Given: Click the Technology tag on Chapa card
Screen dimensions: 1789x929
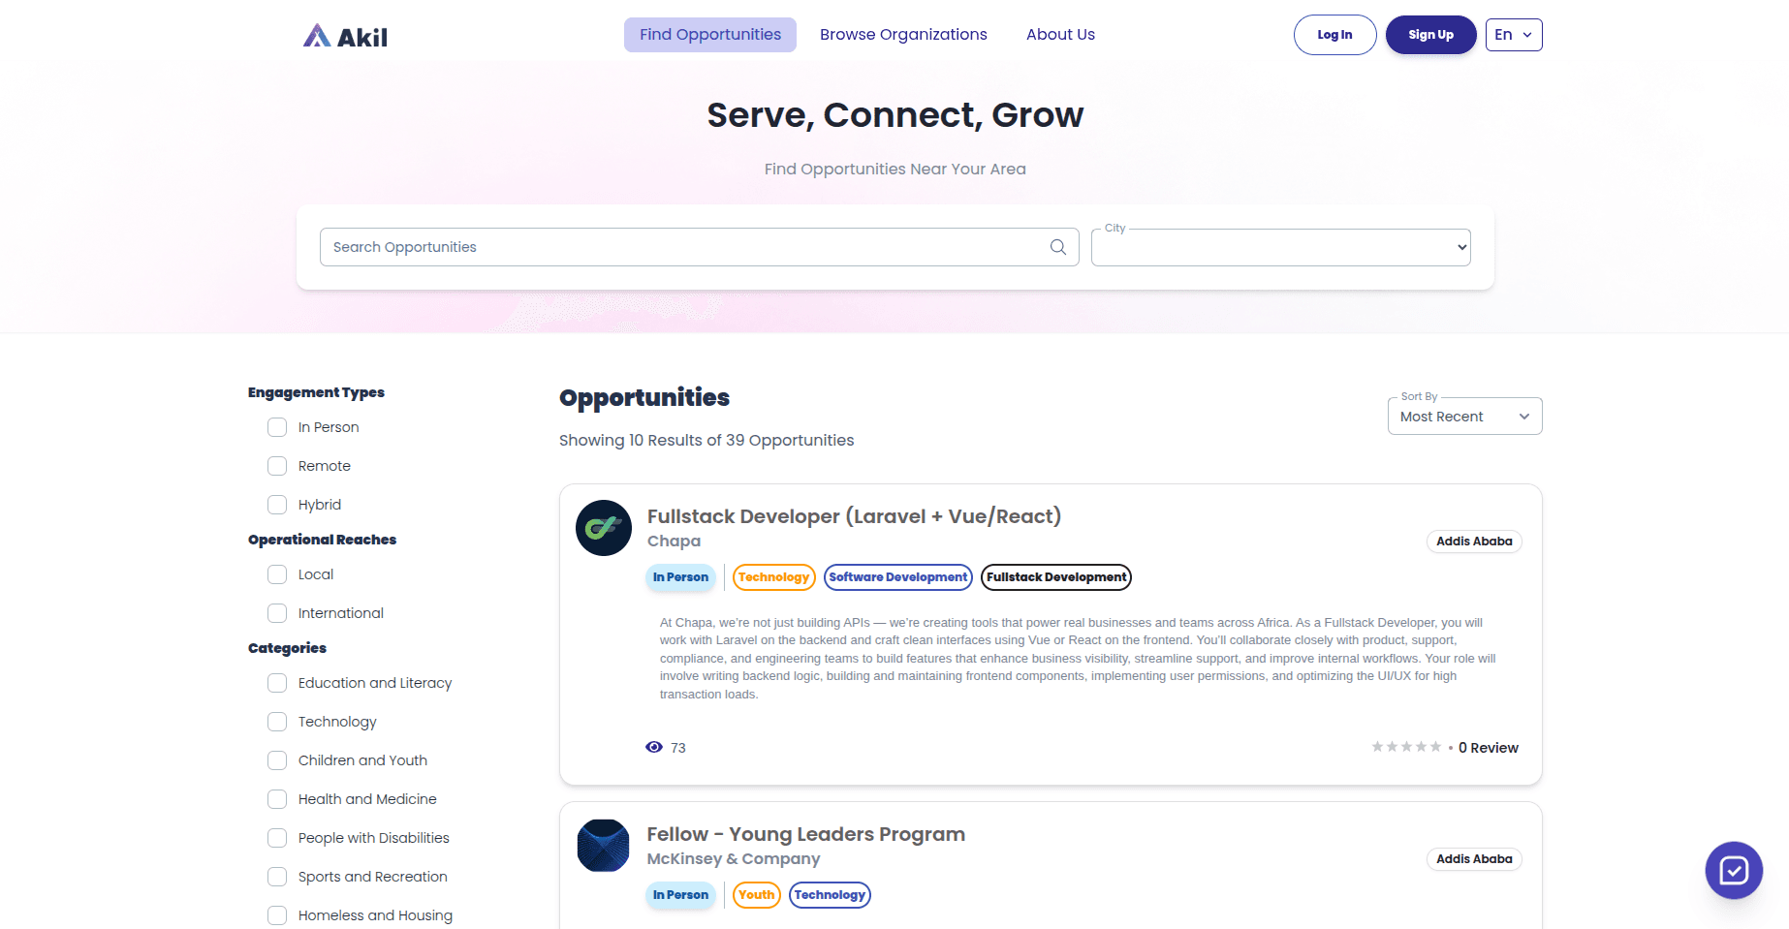Looking at the screenshot, I should click(x=773, y=577).
